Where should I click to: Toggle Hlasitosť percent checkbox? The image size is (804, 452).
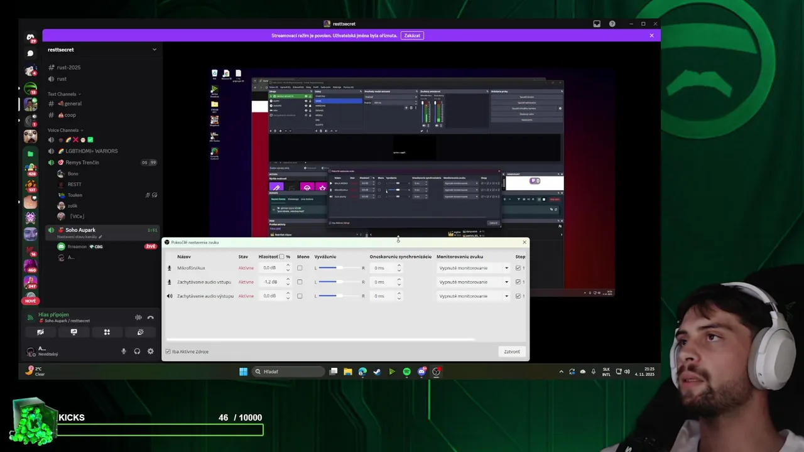pos(281,257)
